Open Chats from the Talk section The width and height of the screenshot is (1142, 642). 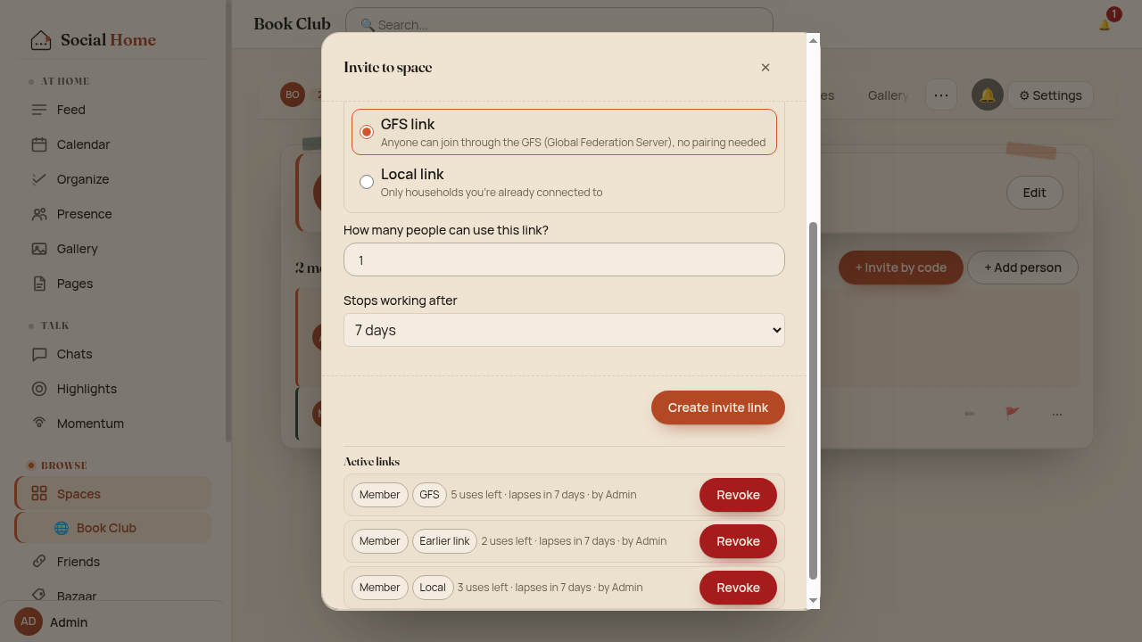[113, 354]
